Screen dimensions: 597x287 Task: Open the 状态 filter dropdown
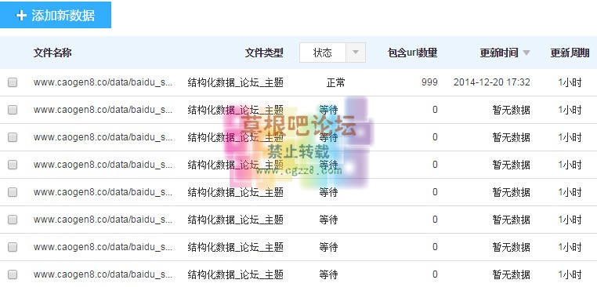click(332, 53)
